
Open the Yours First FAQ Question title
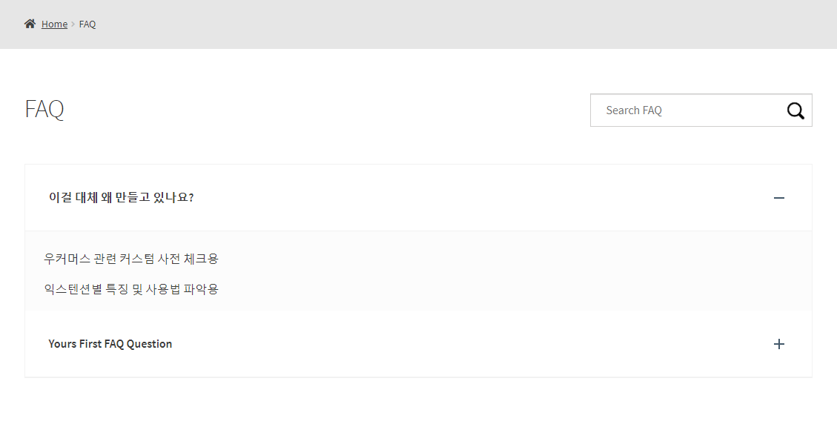coord(110,343)
